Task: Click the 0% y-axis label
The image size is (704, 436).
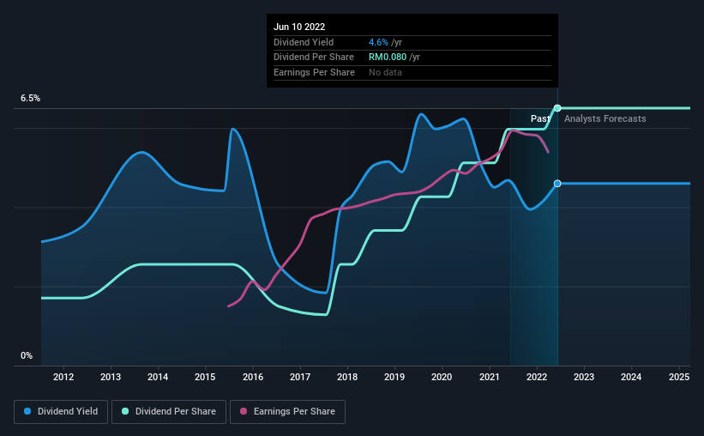Action: tap(27, 355)
